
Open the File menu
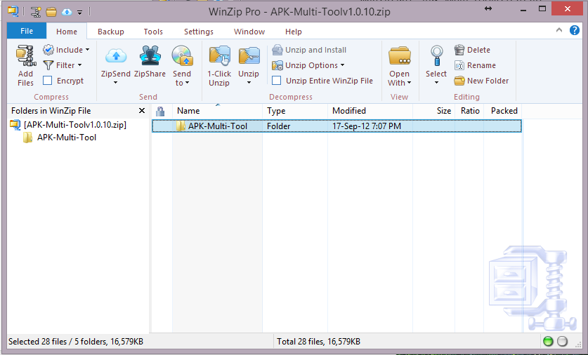[x=27, y=31]
